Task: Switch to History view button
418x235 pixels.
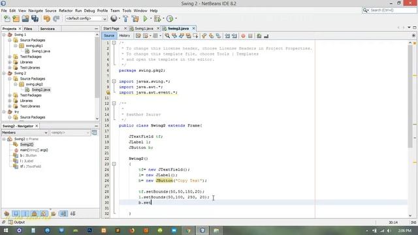Action: [124, 35]
